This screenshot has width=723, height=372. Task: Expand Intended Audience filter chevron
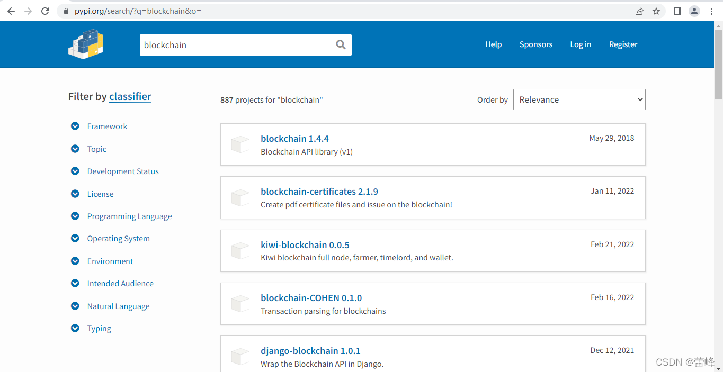(x=75, y=283)
